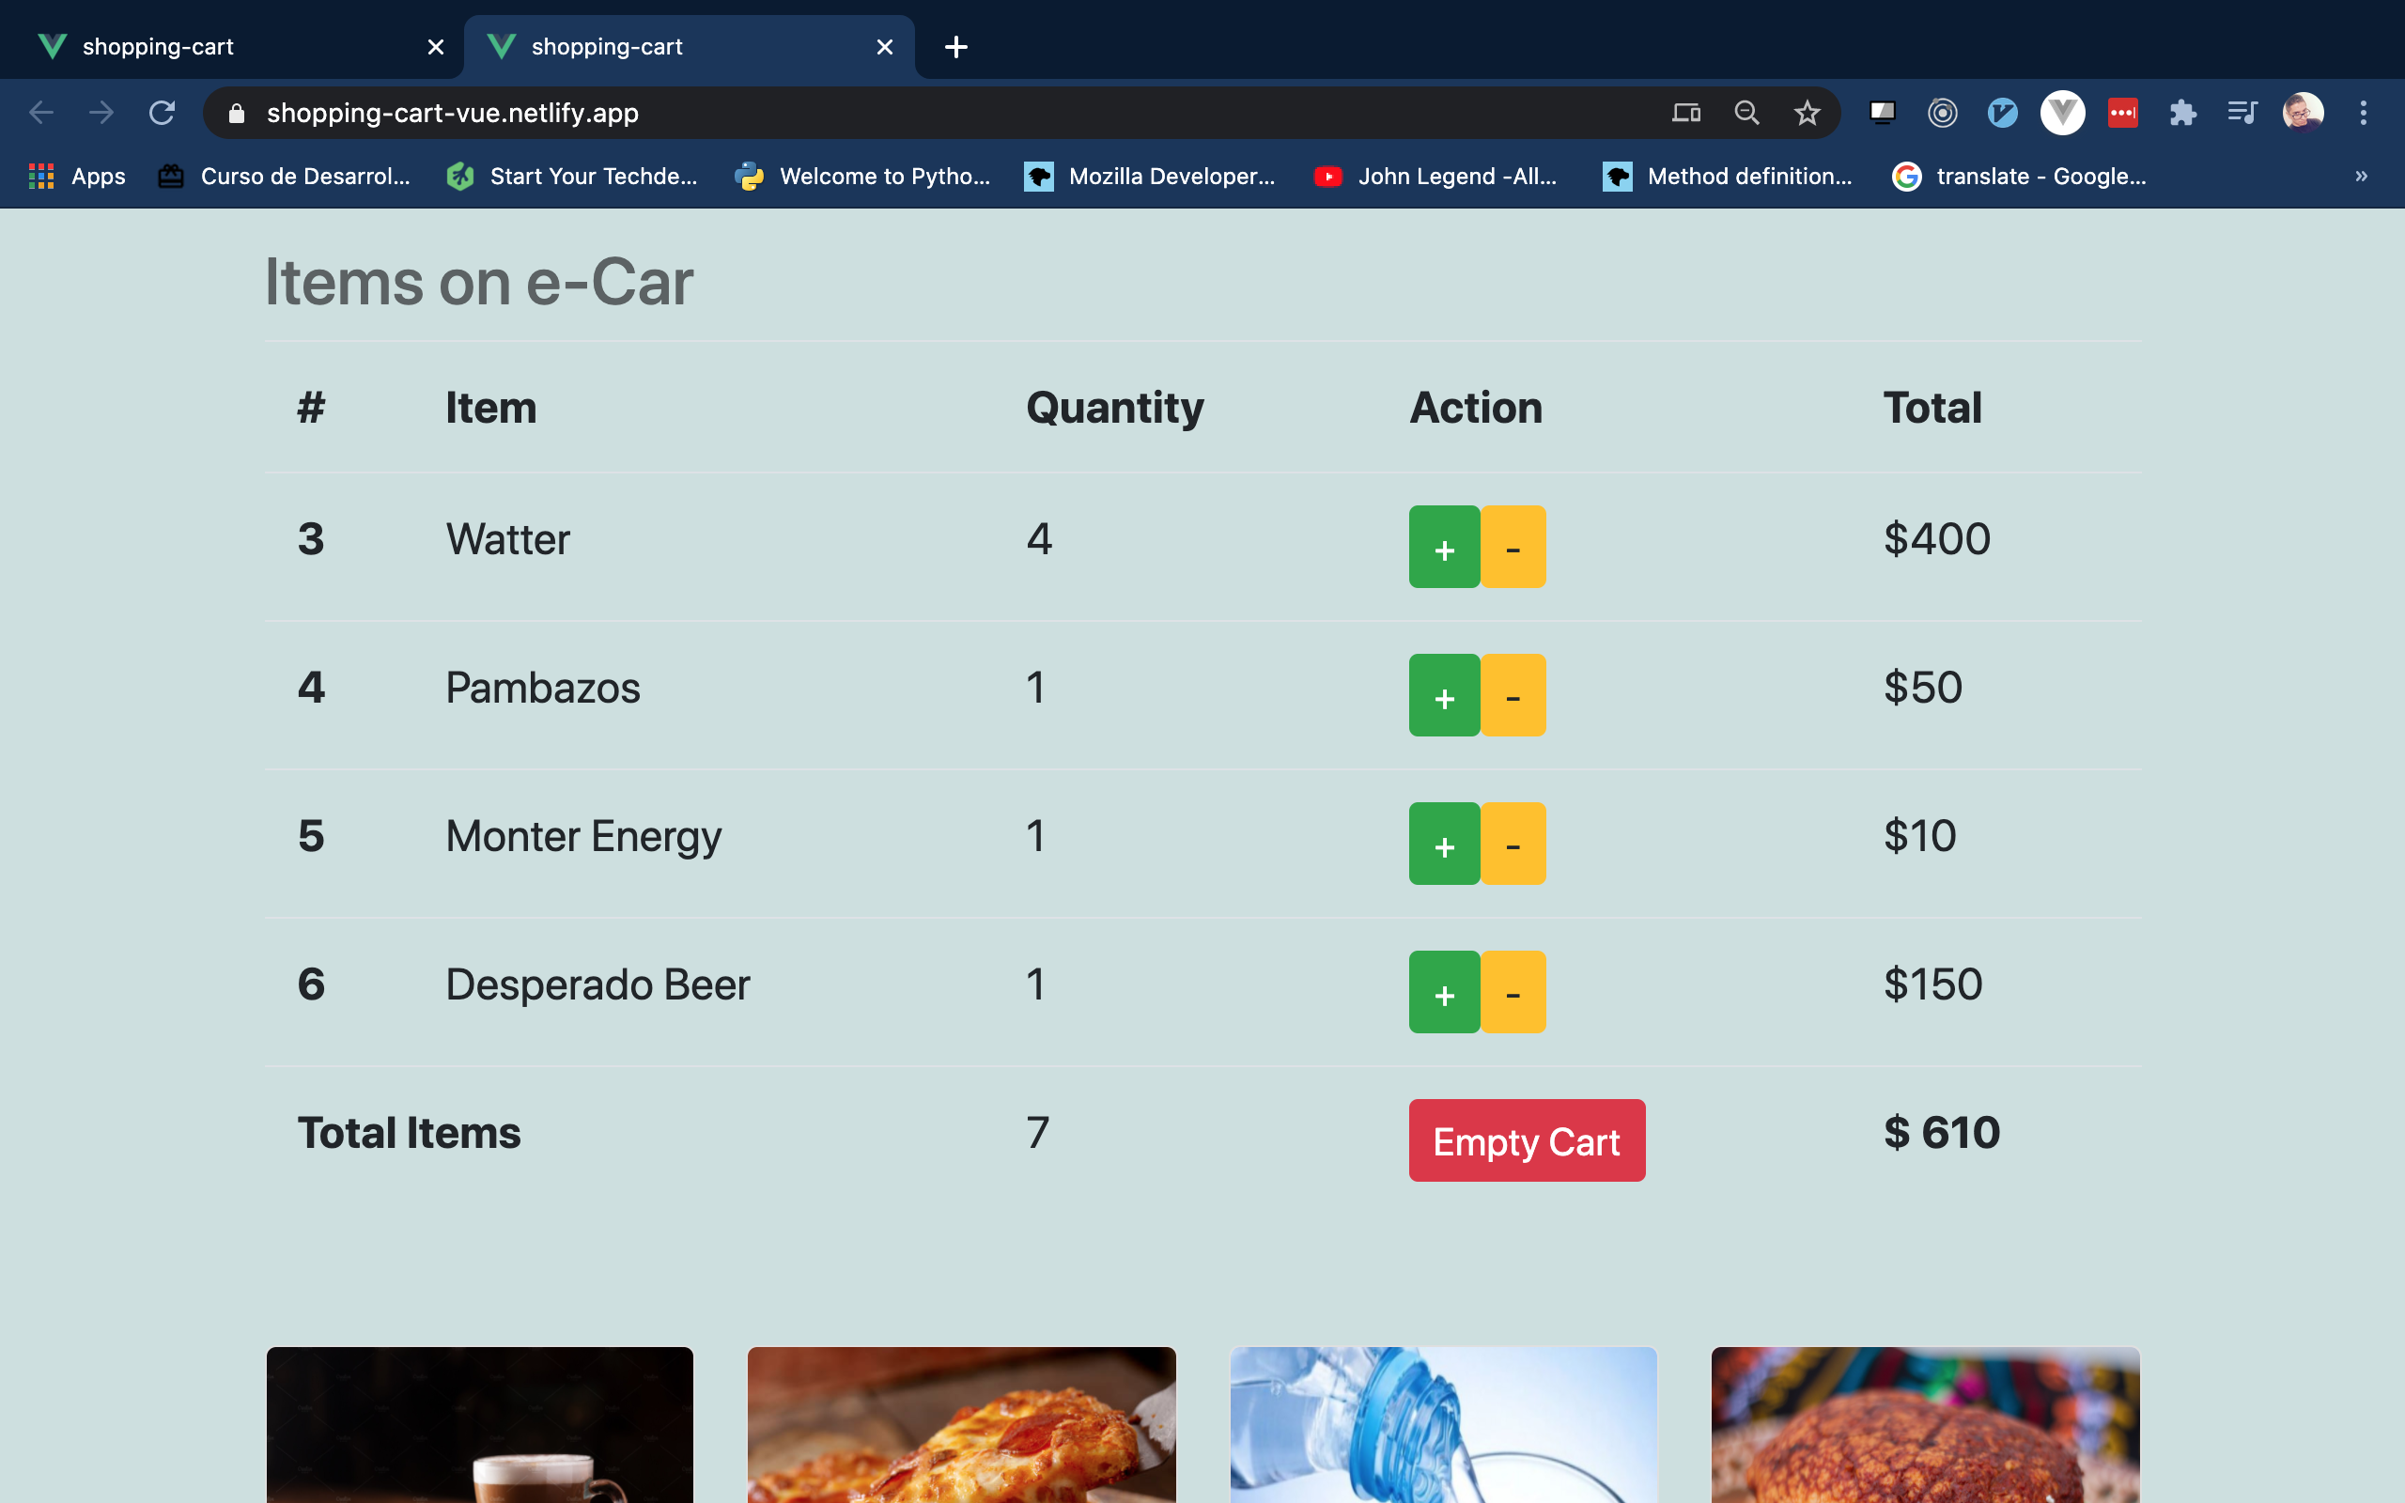This screenshot has width=2405, height=1503.
Task: Click the '$150' Desperado Beer total
Action: pyautogui.click(x=1933, y=985)
